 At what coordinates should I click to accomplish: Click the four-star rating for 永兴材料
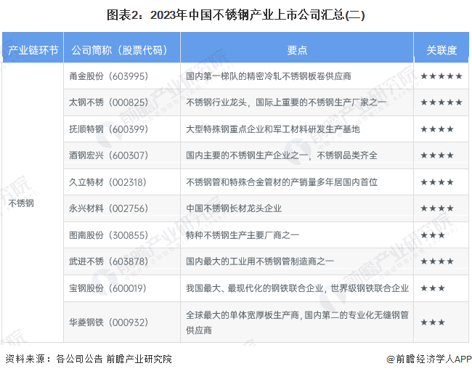[x=437, y=208]
